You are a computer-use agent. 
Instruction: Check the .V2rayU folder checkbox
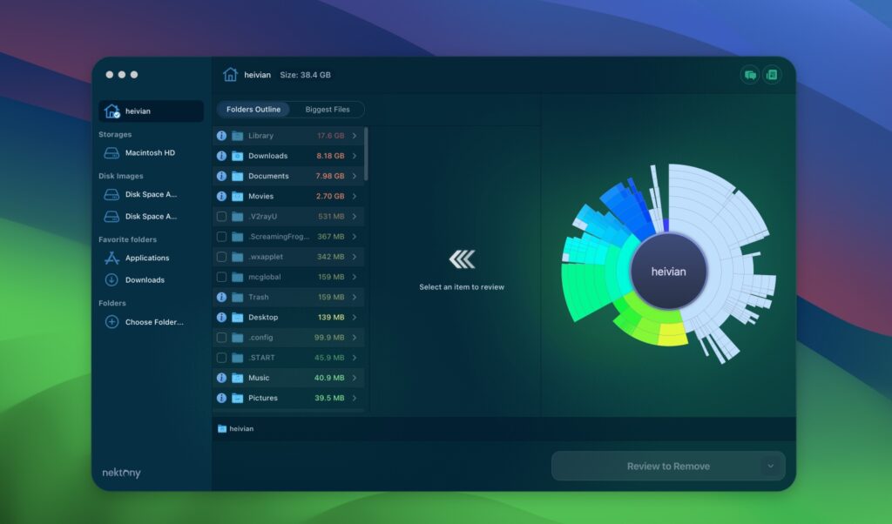[221, 216]
